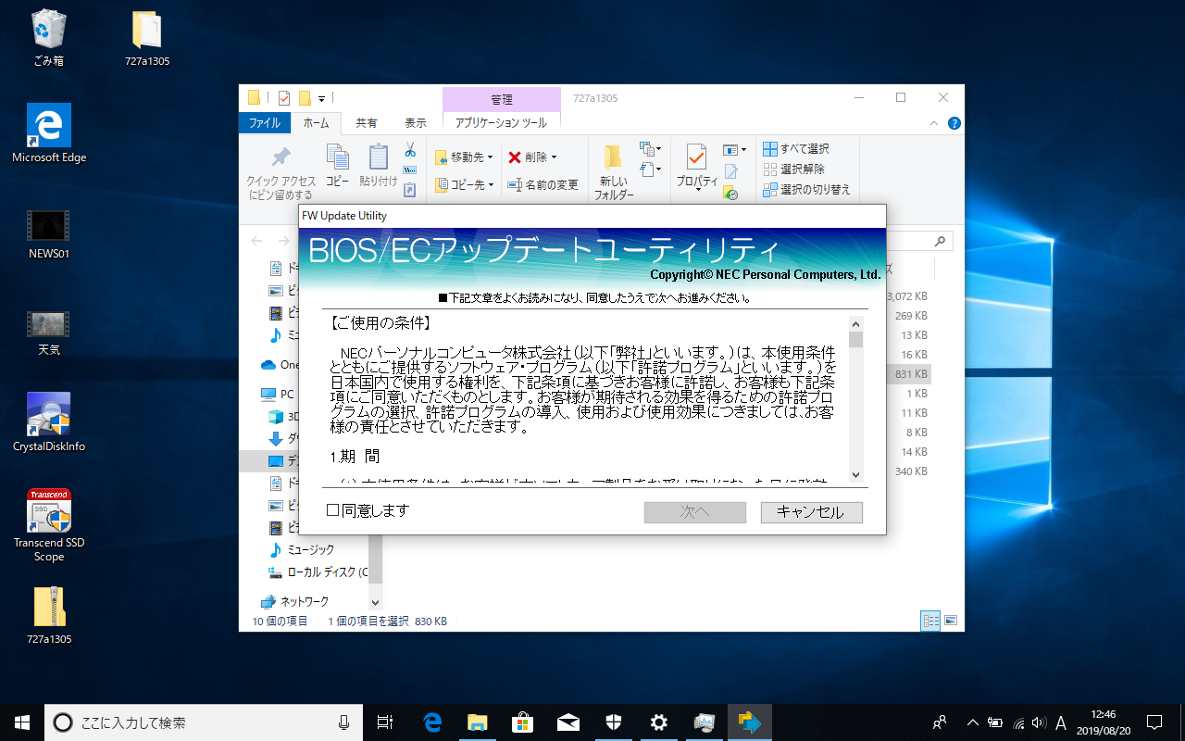1185x741 pixels.
Task: Select the 727a1305 zip file on desktop
Action: point(49,616)
